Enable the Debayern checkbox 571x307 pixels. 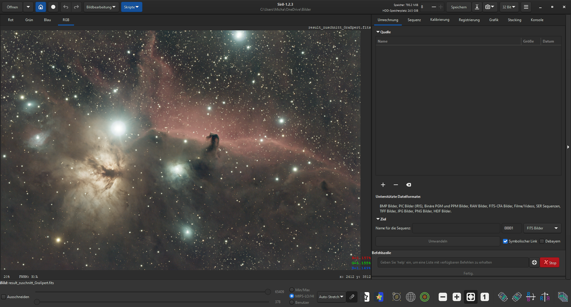pyautogui.click(x=542, y=241)
